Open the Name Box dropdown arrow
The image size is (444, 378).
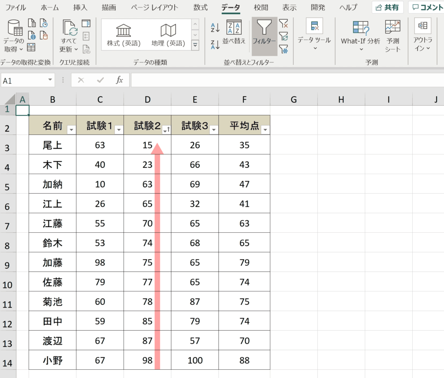pos(50,80)
